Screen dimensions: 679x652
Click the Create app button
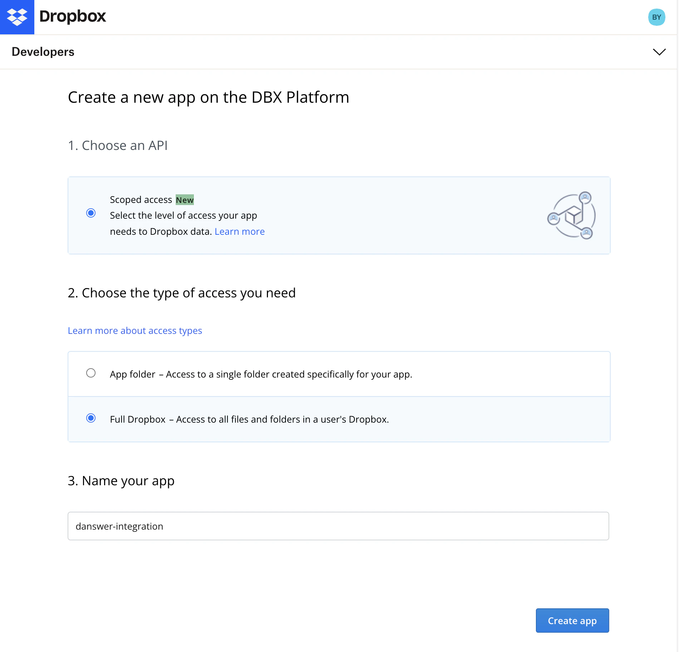(572, 621)
